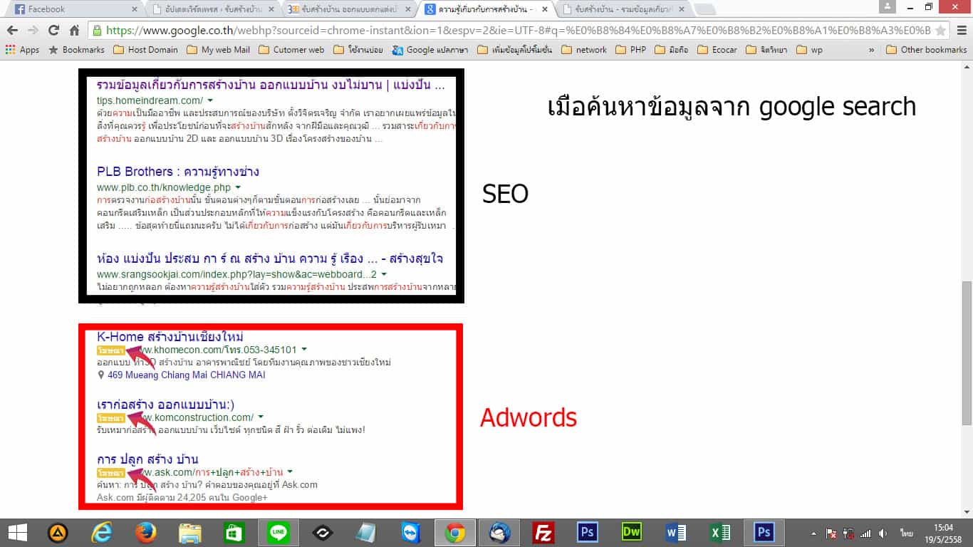Click the Chrome home icon

(x=76, y=31)
